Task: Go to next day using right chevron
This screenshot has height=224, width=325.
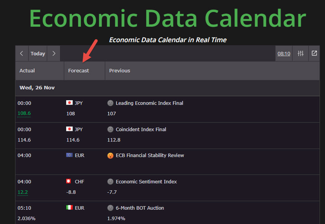Action: (54, 54)
